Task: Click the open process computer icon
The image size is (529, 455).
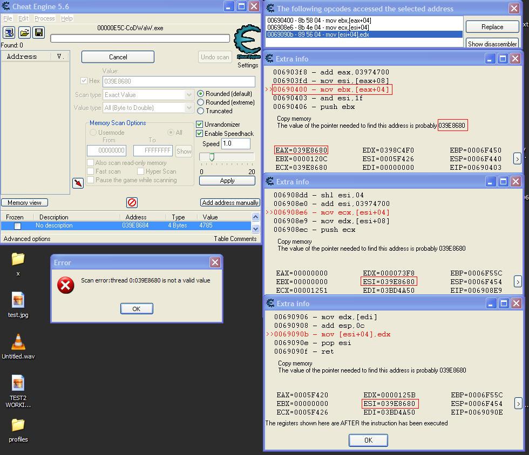Action: tap(9, 33)
